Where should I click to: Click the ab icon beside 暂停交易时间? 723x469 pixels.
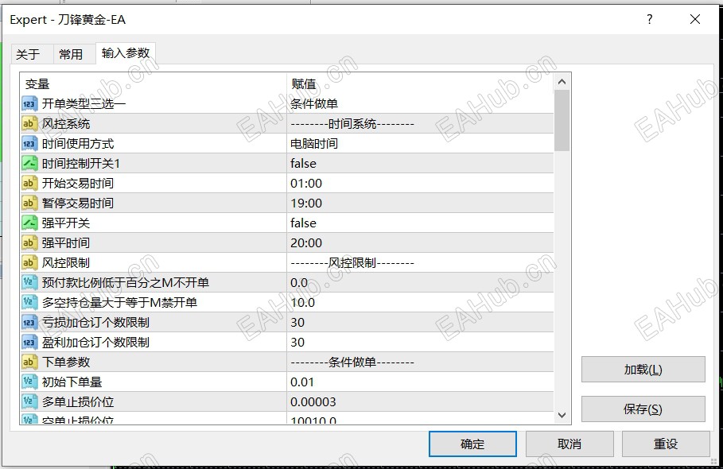point(29,203)
